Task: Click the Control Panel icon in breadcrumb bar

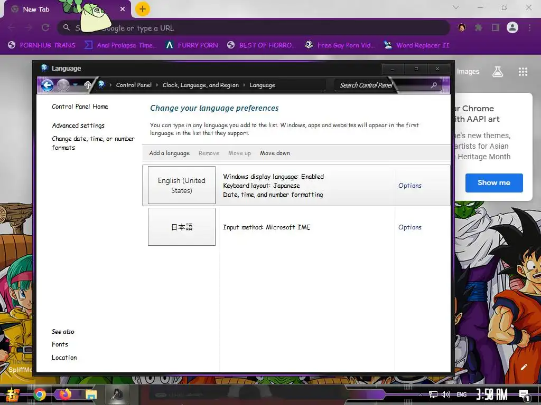Action: (101, 85)
